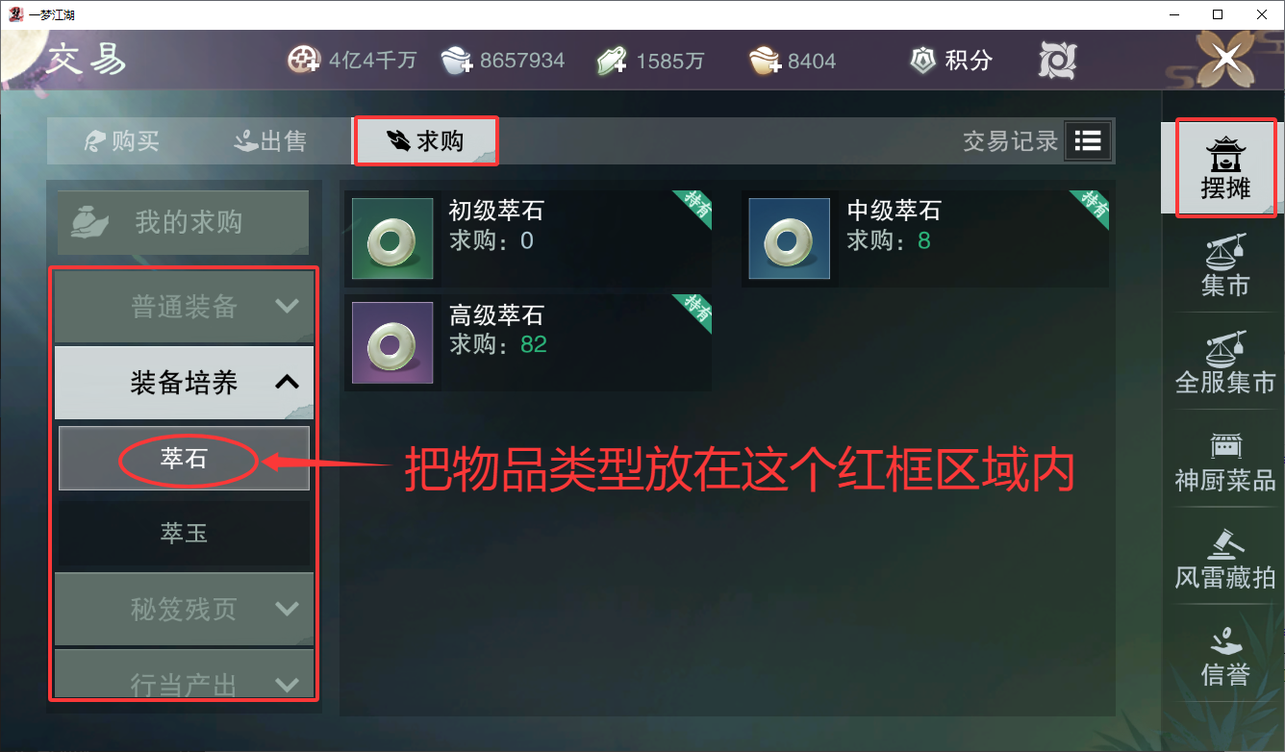Viewport: 1285px width, 752px height.
Task: Click the 积分 points shield icon
Action: (x=923, y=61)
